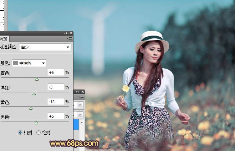Click the Magenta value field showing -3
Image resolution: width=235 pixels, height=151 pixels.
(55, 87)
